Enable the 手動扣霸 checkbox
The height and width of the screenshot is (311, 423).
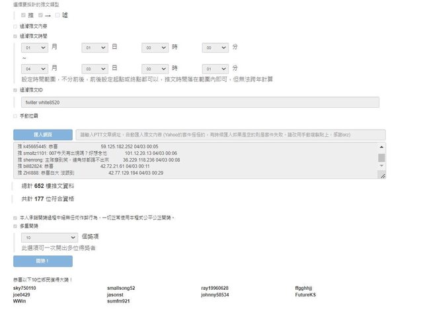pyautogui.click(x=15, y=116)
